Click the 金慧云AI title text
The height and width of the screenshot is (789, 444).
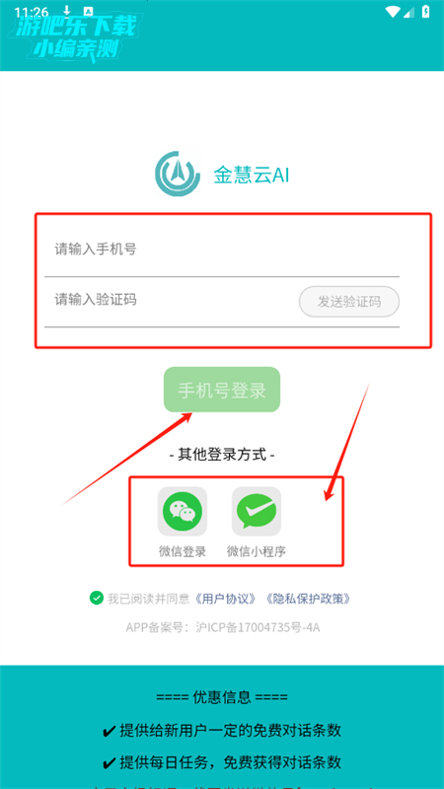tap(252, 176)
